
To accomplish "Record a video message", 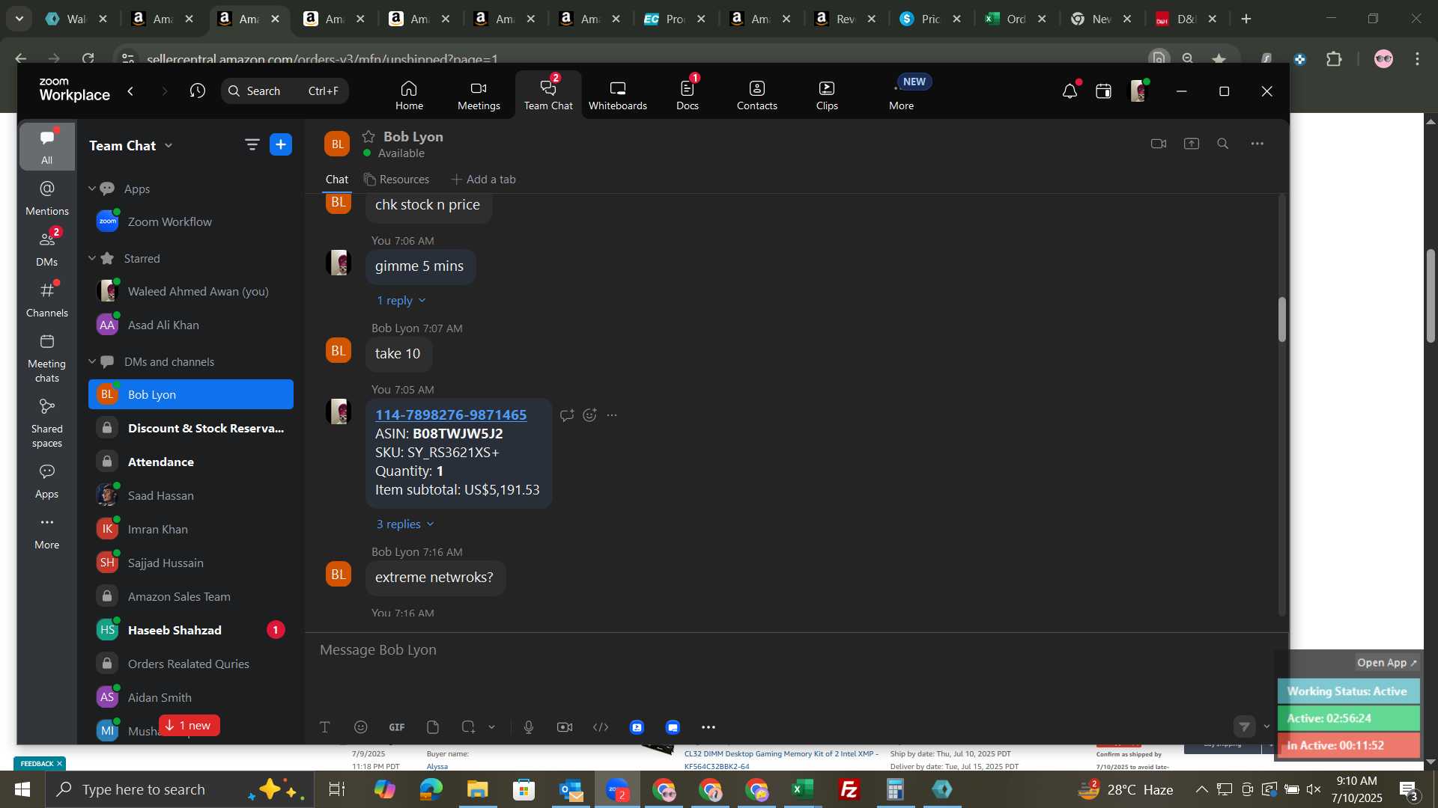I will coord(565,727).
